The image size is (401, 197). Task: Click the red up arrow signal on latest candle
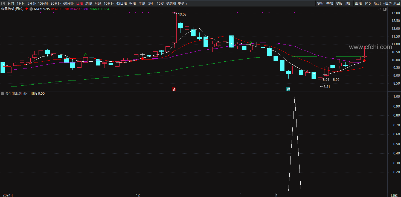(x=364, y=60)
